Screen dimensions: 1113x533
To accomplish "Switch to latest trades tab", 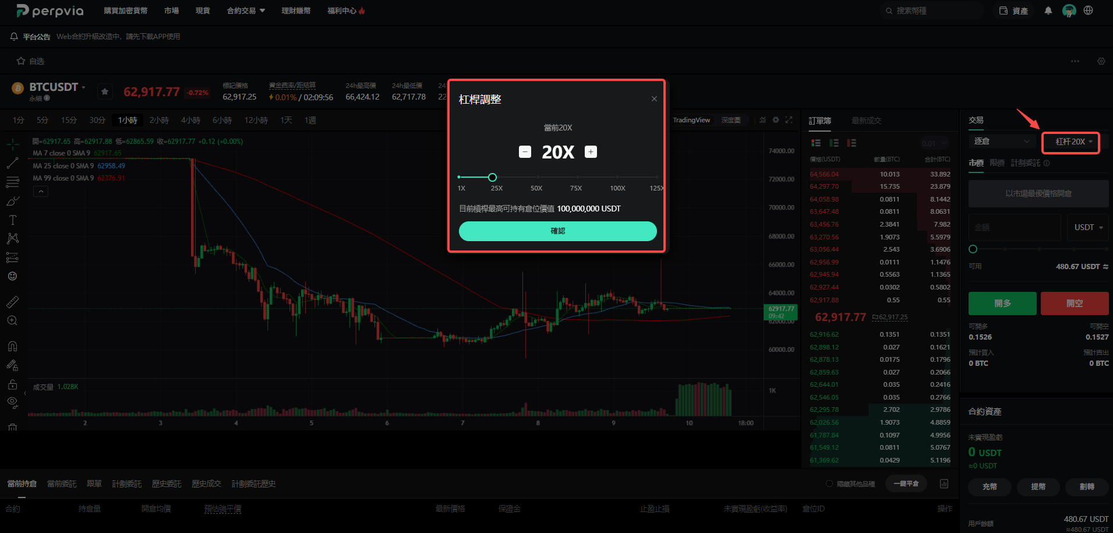I will [x=867, y=121].
